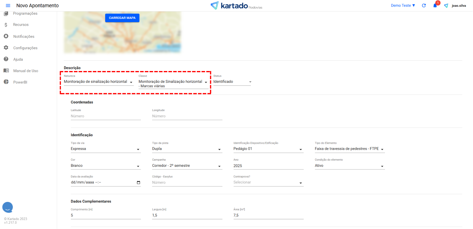
Task: Click the Latitude number field
Action: point(105,116)
